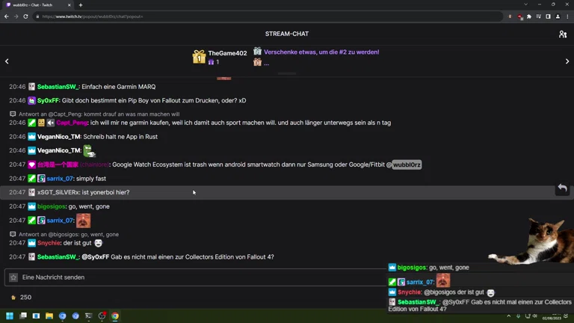Open the Windows Start menu
Image resolution: width=574 pixels, height=323 pixels.
(x=10, y=316)
